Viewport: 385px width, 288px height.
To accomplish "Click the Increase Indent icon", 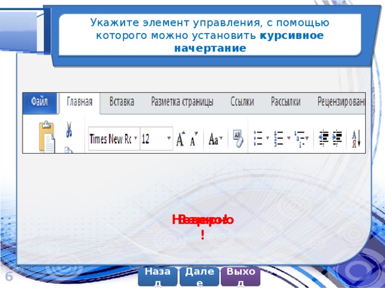I will click(x=337, y=138).
